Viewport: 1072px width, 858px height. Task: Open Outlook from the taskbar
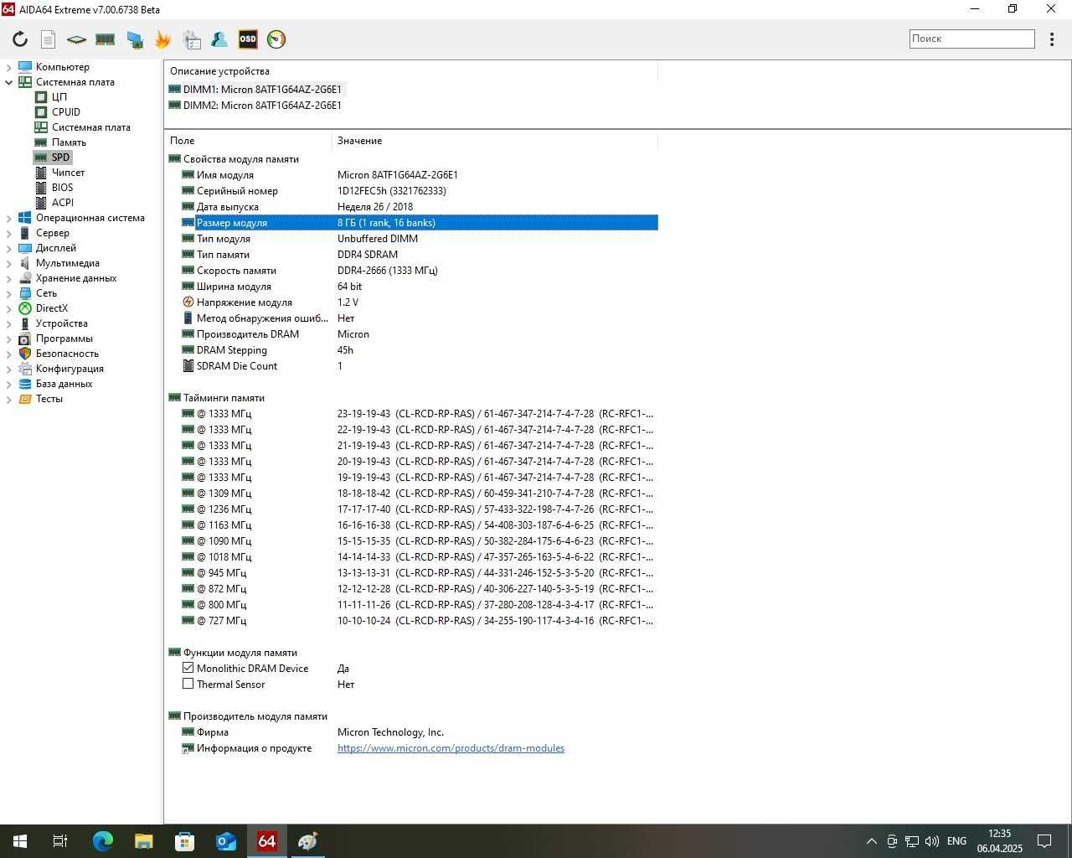pyautogui.click(x=225, y=841)
